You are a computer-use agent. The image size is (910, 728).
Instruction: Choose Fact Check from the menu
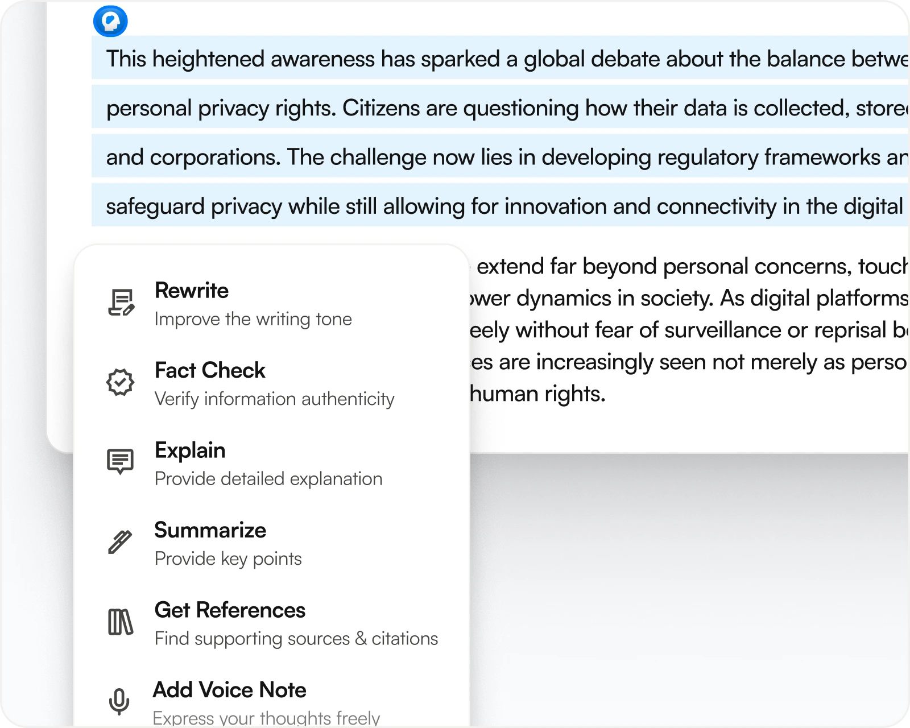click(210, 370)
